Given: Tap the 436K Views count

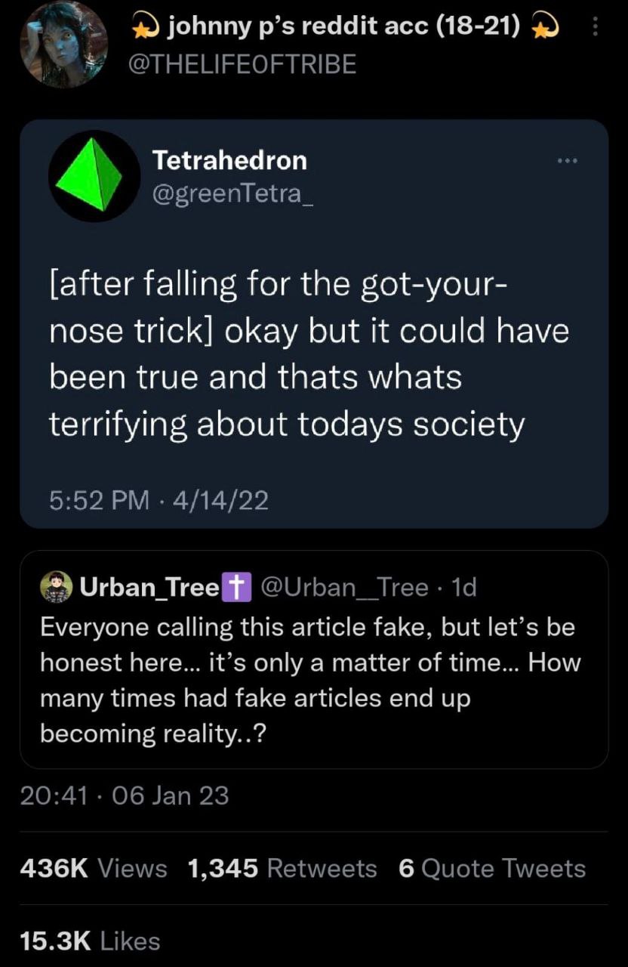Looking at the screenshot, I should click(94, 869).
